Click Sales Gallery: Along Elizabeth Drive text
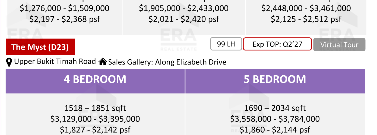 [x=167, y=62]
